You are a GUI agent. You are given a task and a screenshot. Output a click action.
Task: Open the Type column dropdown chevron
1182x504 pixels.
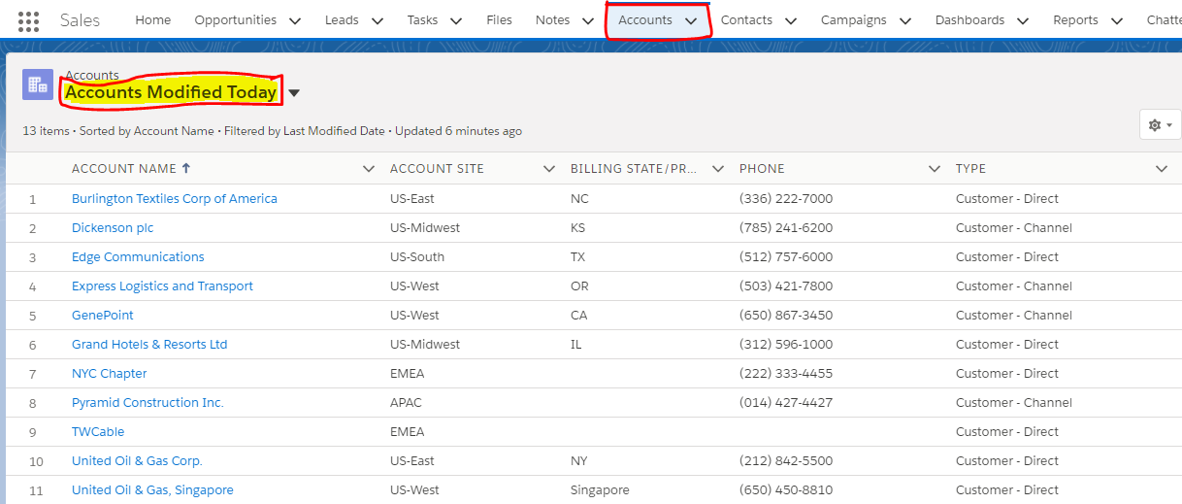point(1162,169)
